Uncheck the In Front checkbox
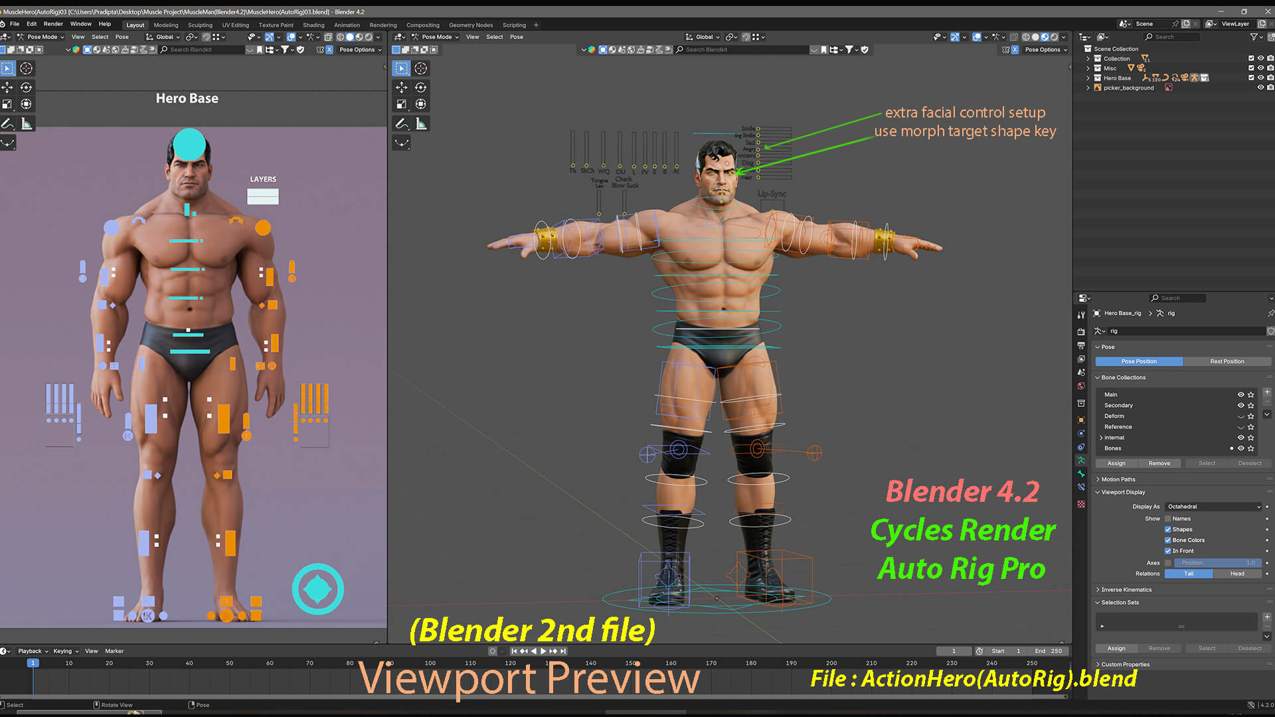Screen dimensions: 1275x717 (x=1168, y=551)
